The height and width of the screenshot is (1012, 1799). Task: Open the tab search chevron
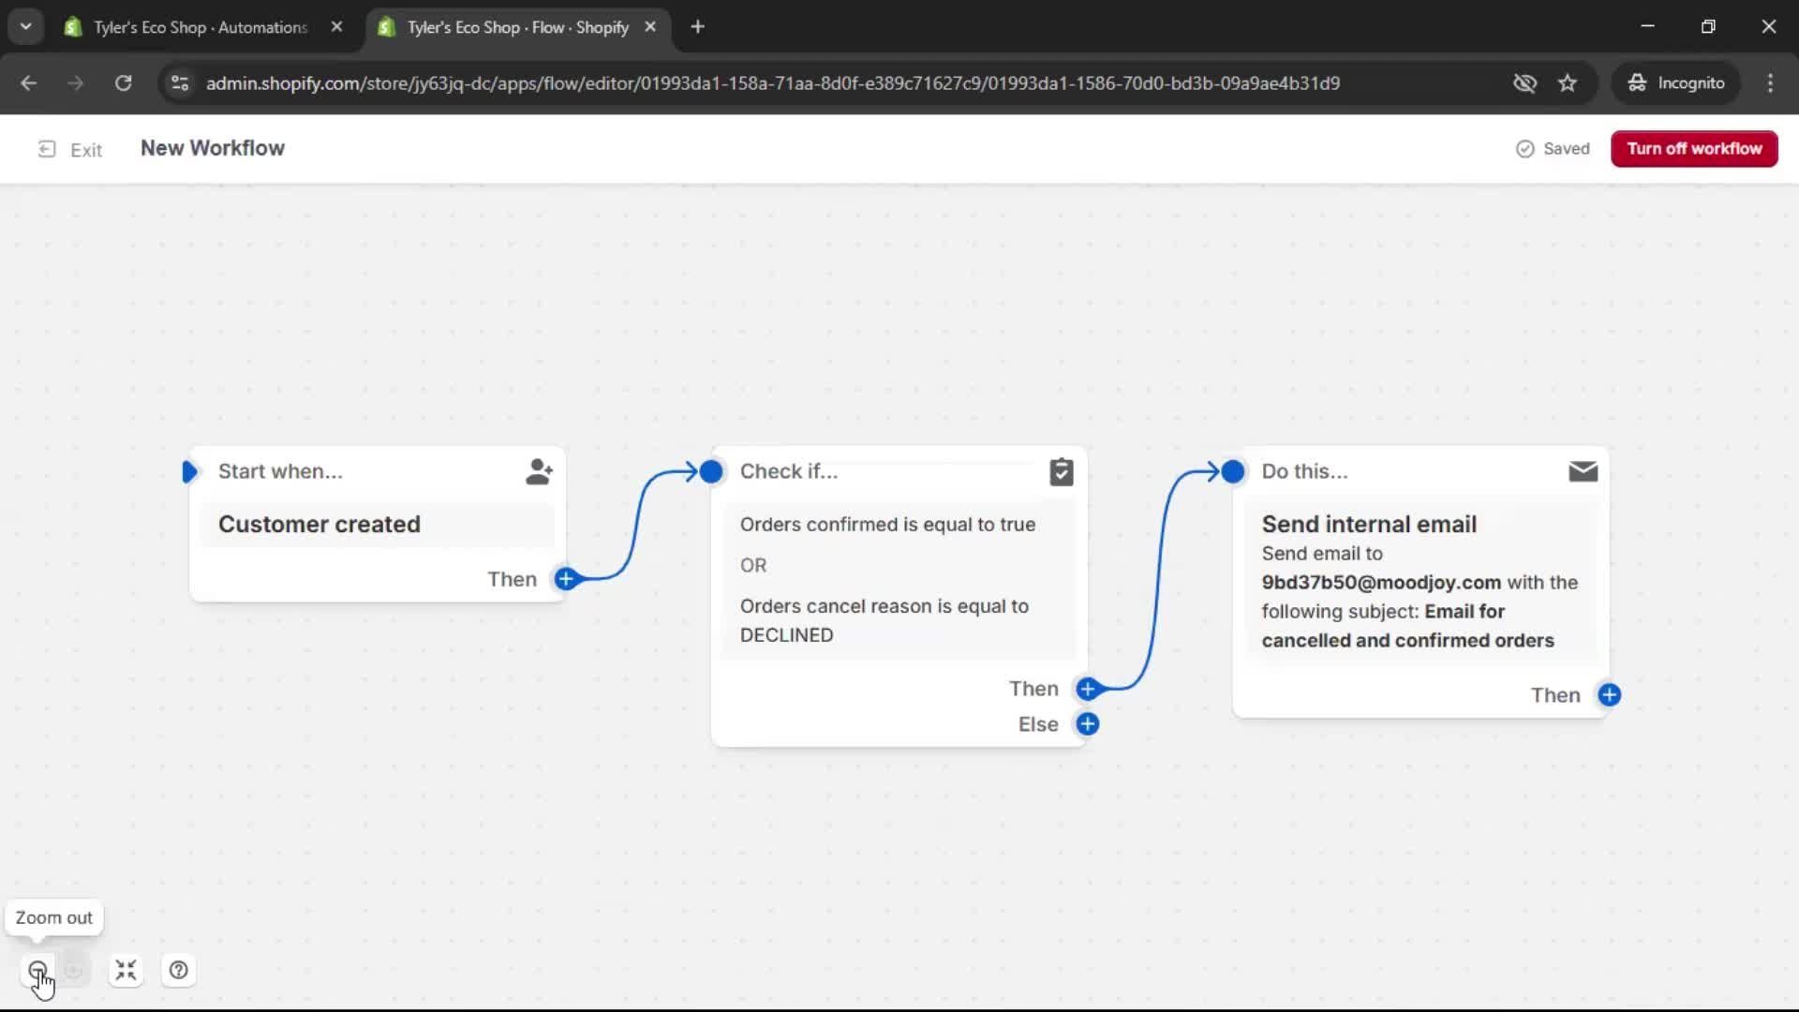(x=25, y=26)
